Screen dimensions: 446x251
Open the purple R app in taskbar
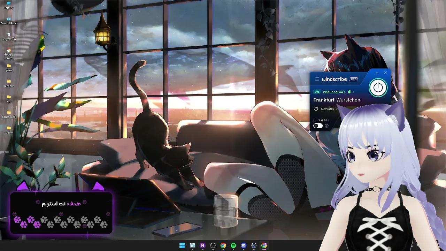(x=203, y=245)
